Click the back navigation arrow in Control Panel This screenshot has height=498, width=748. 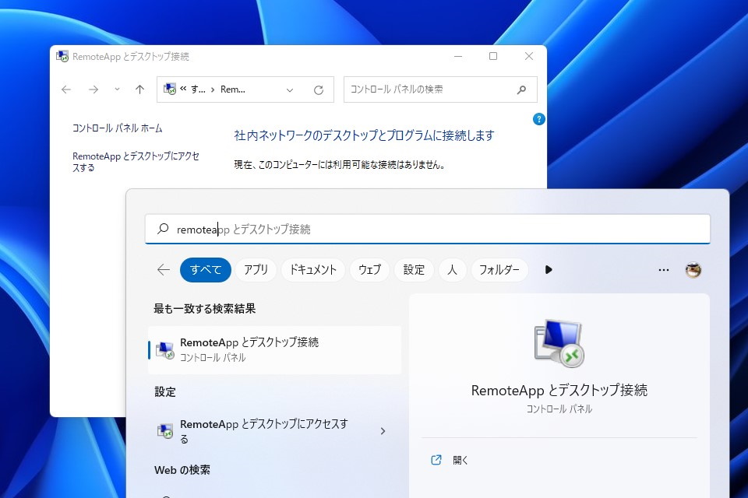click(66, 89)
